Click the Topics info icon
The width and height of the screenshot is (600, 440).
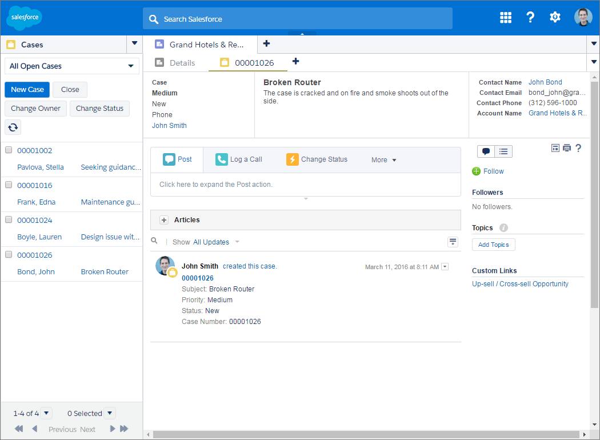tap(503, 227)
